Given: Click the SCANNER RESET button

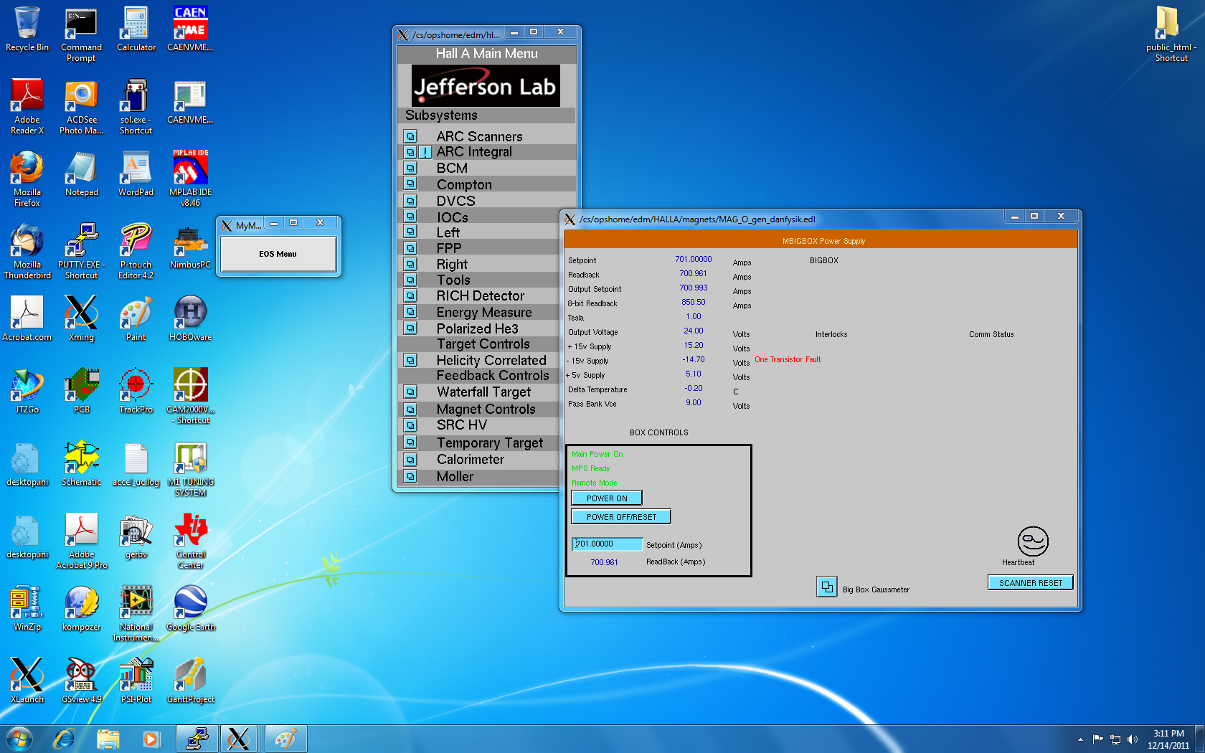Looking at the screenshot, I should pyautogui.click(x=1031, y=583).
